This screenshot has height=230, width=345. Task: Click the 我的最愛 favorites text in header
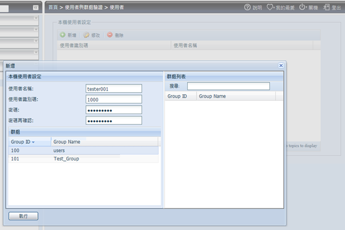click(285, 8)
